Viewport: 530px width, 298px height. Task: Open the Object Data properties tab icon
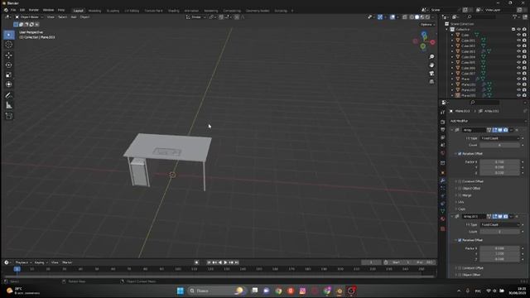[x=443, y=211]
